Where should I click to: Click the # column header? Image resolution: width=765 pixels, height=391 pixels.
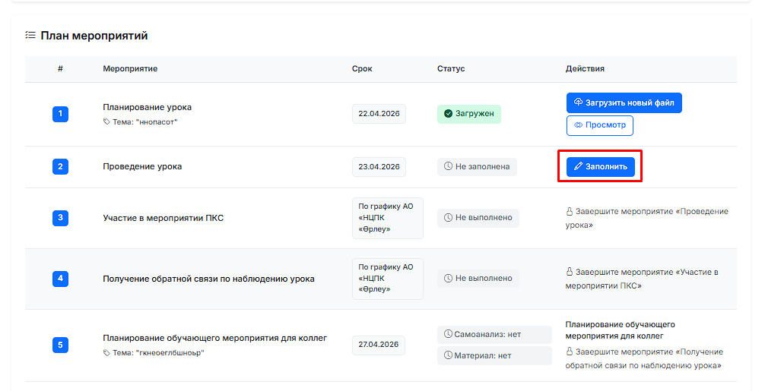click(61, 68)
